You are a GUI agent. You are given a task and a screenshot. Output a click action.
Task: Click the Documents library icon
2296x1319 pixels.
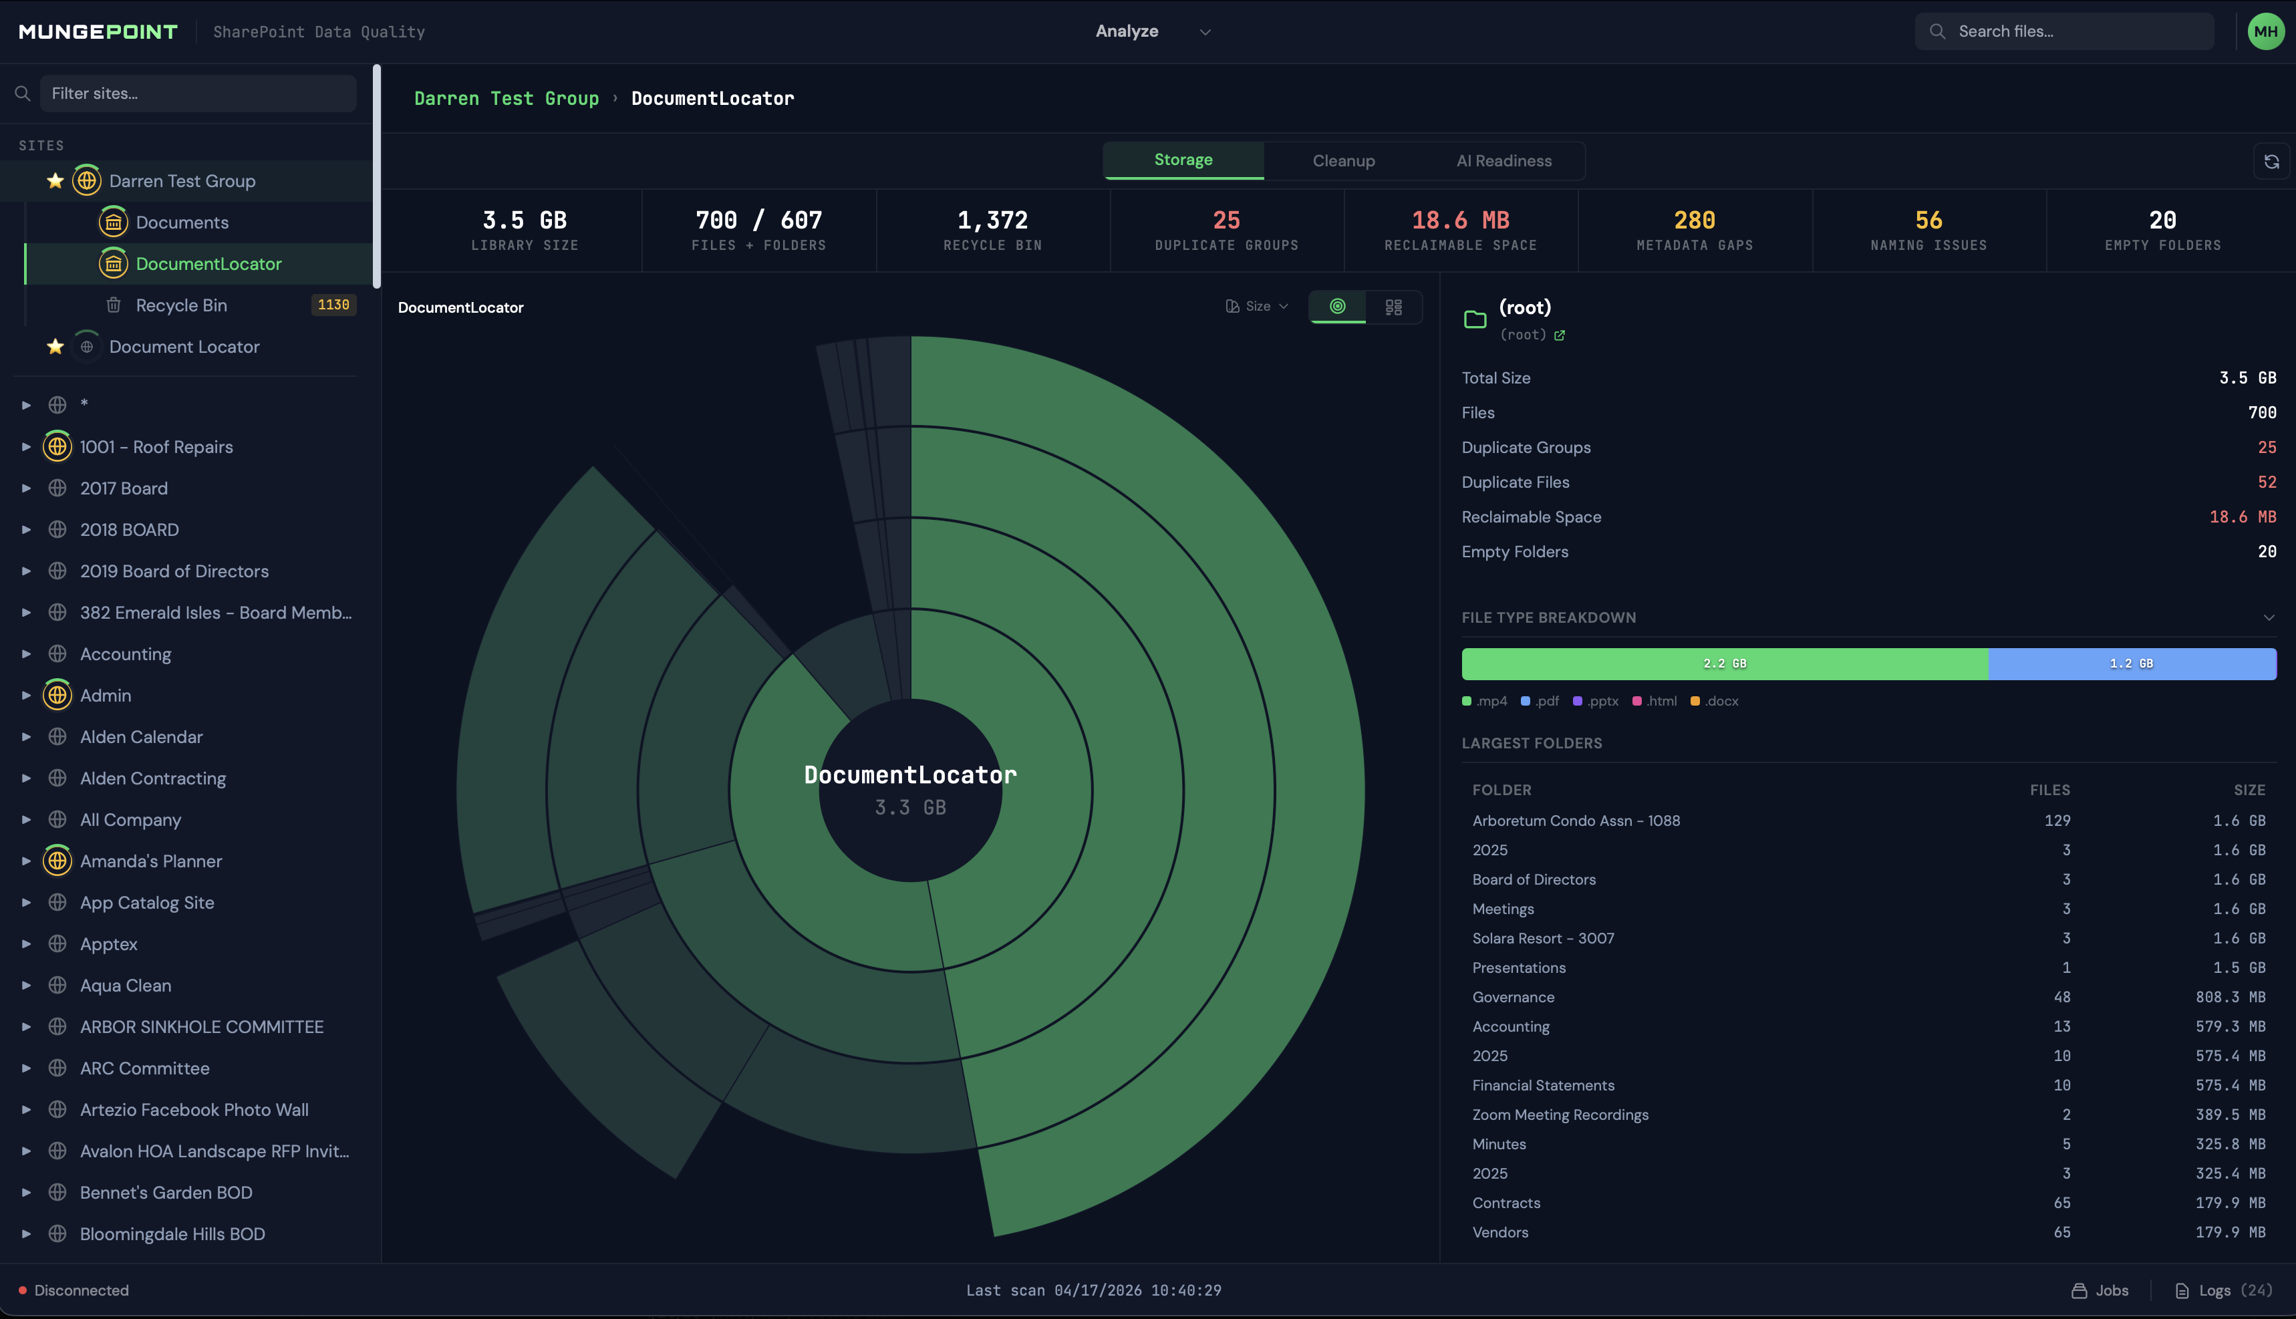[113, 222]
